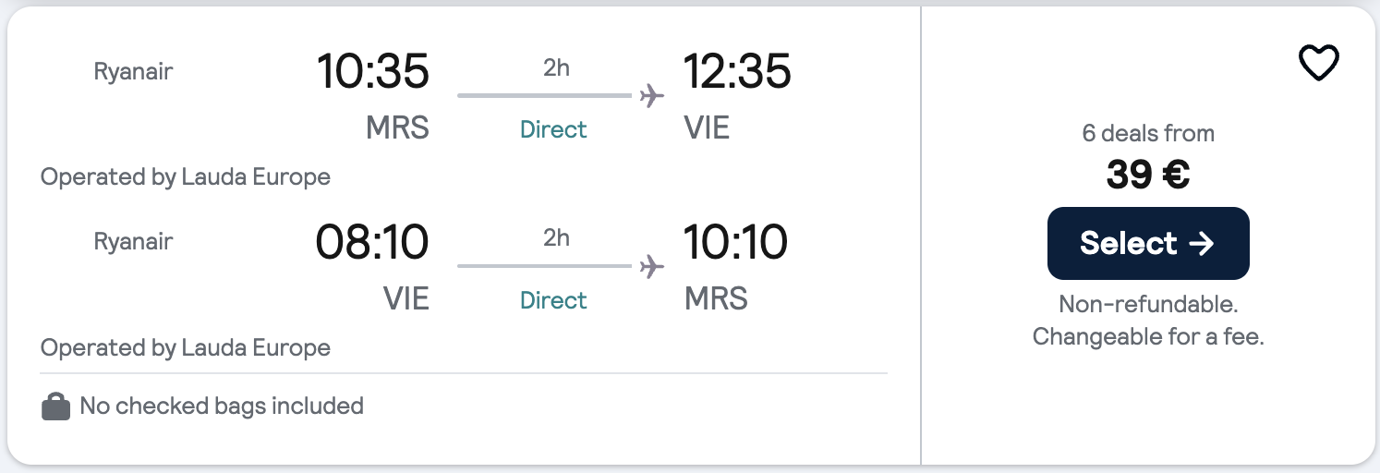
Task: Click the 6 deals from text
Action: (x=1147, y=133)
